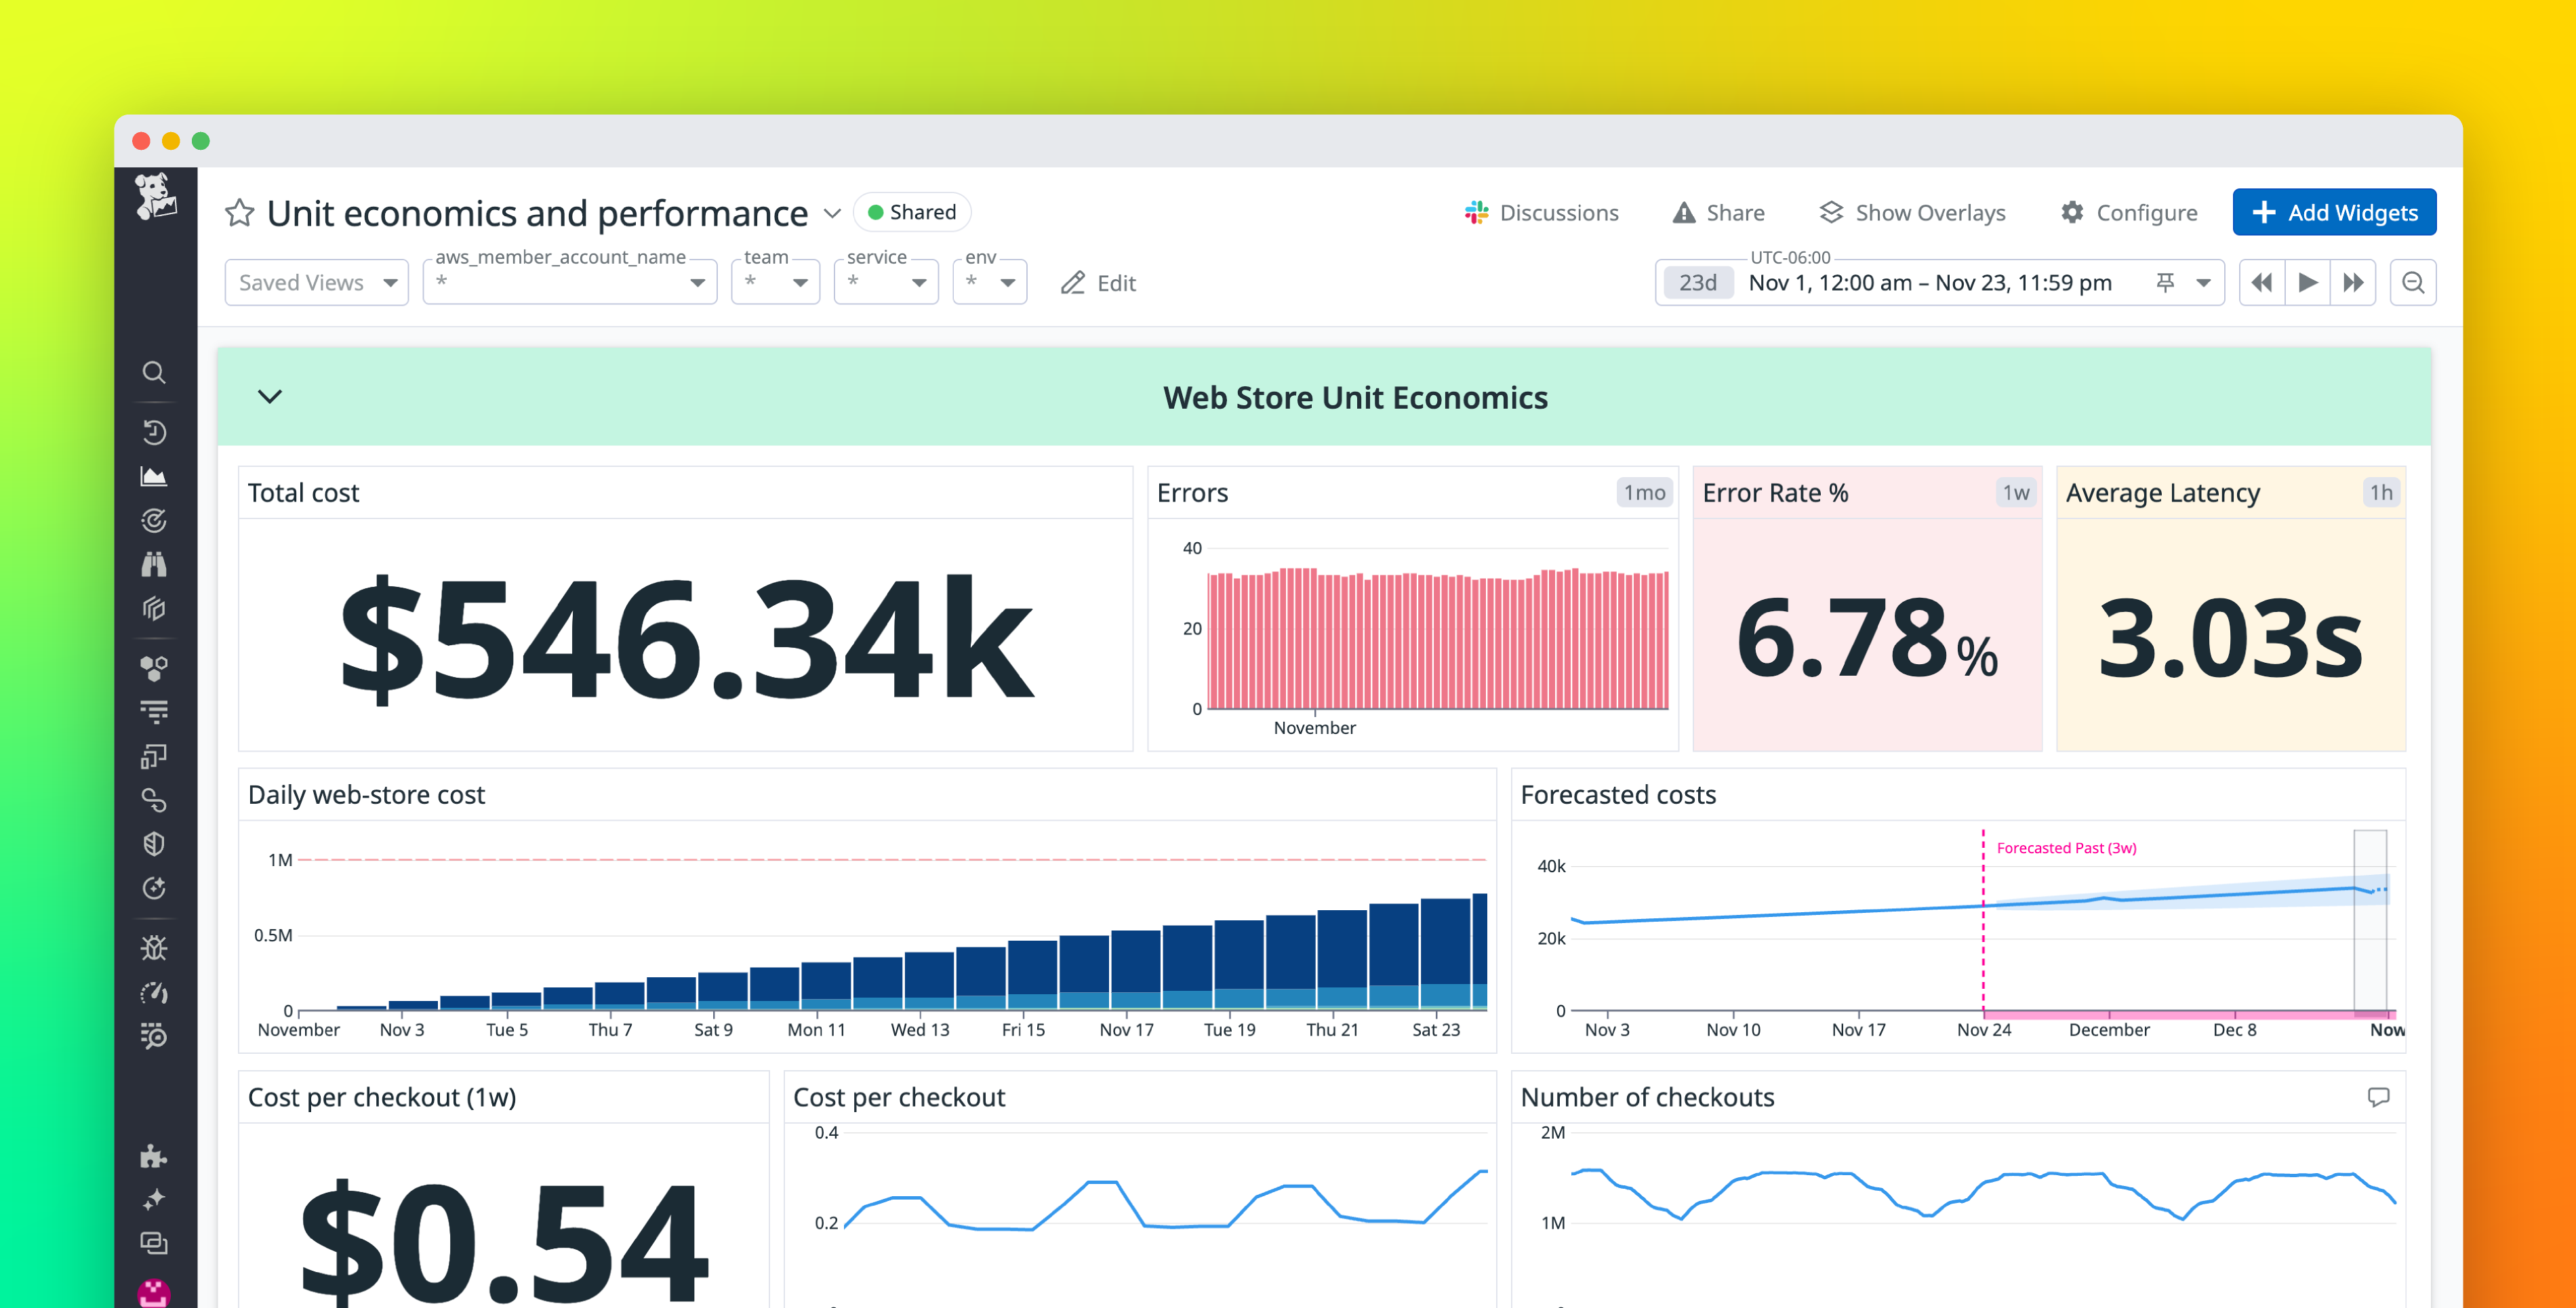2576x1308 pixels.
Task: Open Watchdog via the binoculars sidebar icon
Action: point(155,565)
